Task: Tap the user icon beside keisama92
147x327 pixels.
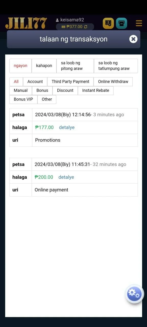Action: tap(57, 20)
